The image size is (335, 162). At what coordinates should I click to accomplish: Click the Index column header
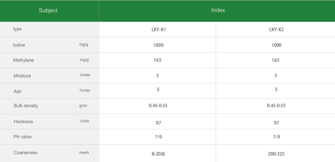point(218,10)
